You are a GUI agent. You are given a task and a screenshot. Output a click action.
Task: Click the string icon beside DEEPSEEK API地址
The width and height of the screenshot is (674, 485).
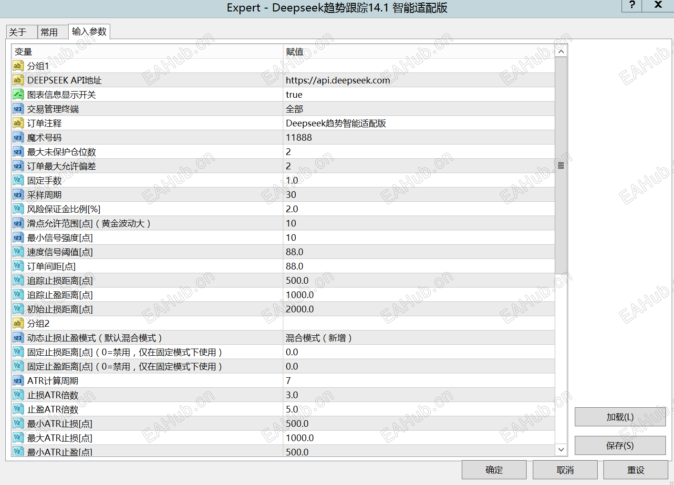18,80
